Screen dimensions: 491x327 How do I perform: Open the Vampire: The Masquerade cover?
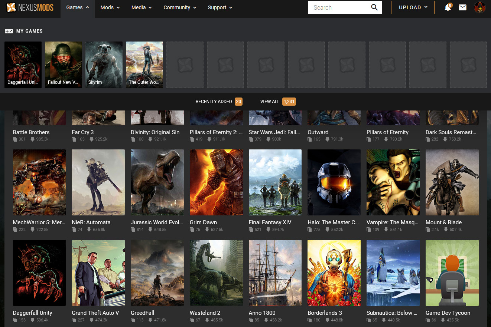[x=393, y=182]
